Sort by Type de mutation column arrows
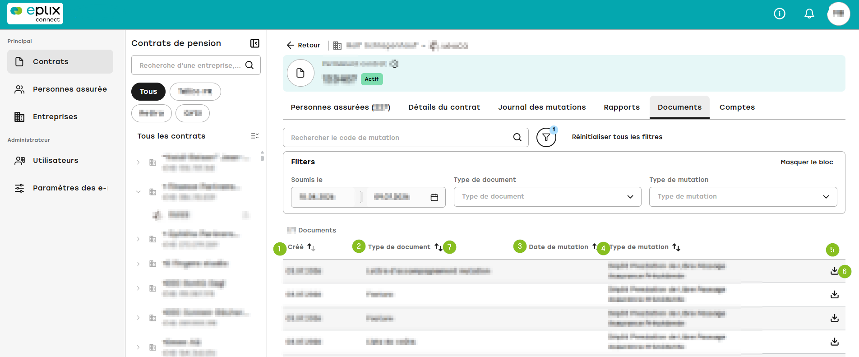The height and width of the screenshot is (357, 859). tap(676, 247)
